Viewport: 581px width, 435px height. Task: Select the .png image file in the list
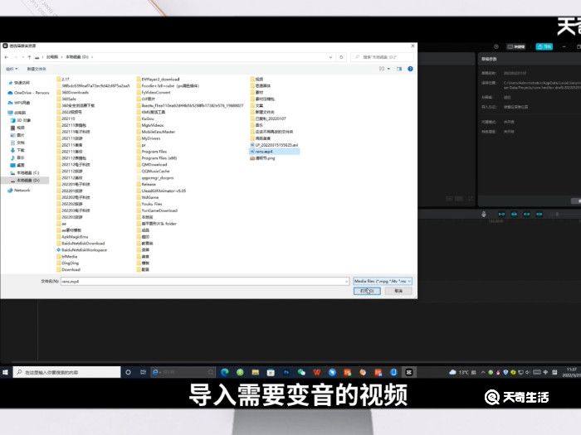(263, 158)
